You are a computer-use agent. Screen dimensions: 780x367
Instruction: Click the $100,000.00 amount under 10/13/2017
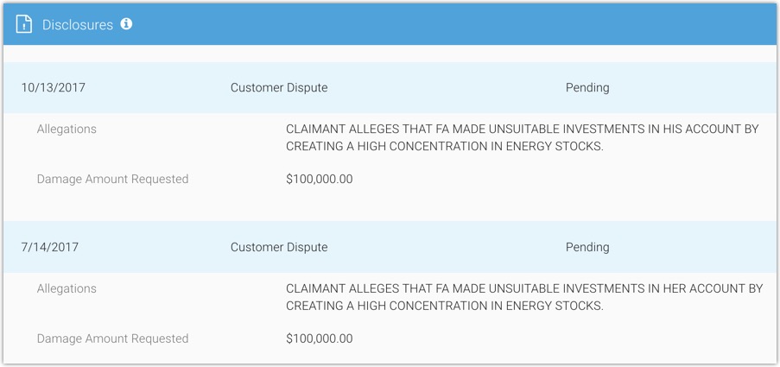tap(319, 179)
